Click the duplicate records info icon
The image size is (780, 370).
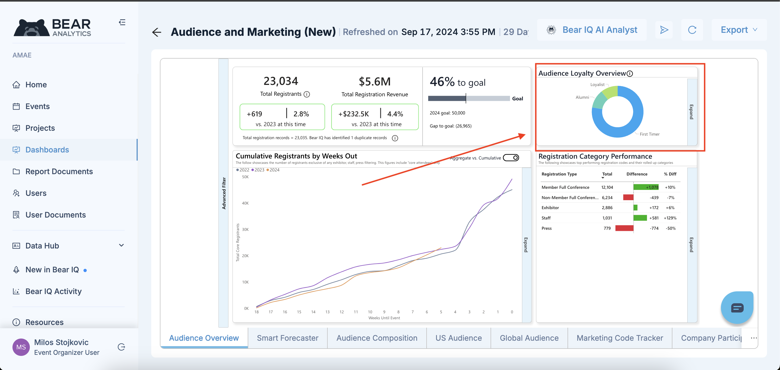pyautogui.click(x=395, y=138)
